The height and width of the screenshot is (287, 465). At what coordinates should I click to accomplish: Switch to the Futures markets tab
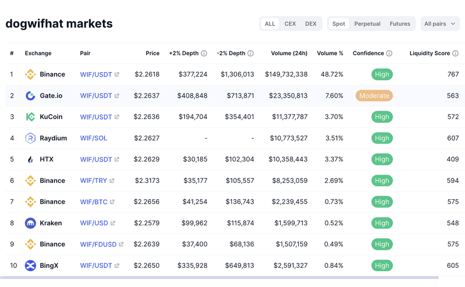tap(400, 24)
